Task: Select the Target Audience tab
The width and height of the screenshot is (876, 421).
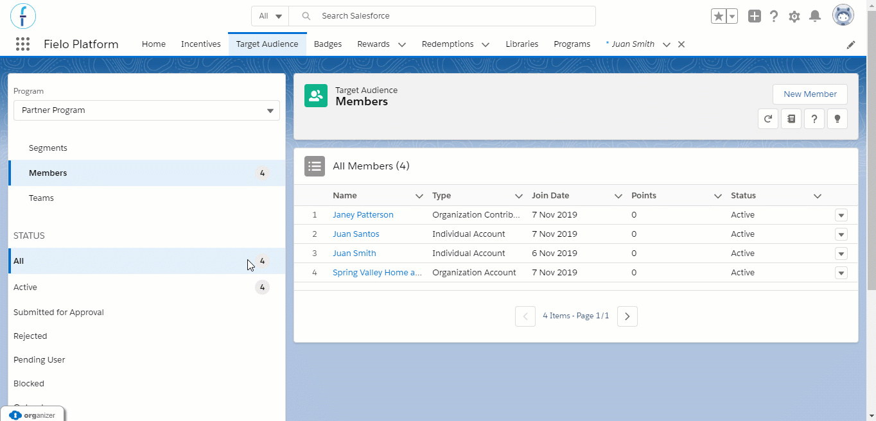Action: point(267,44)
